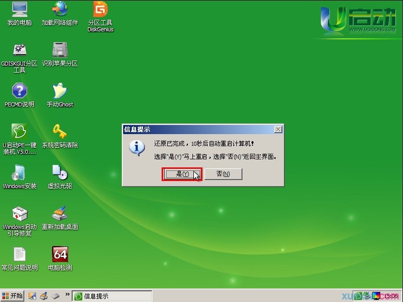Click the 信息提示 dialog title bar
This screenshot has width=403, height=302.
coord(198,129)
